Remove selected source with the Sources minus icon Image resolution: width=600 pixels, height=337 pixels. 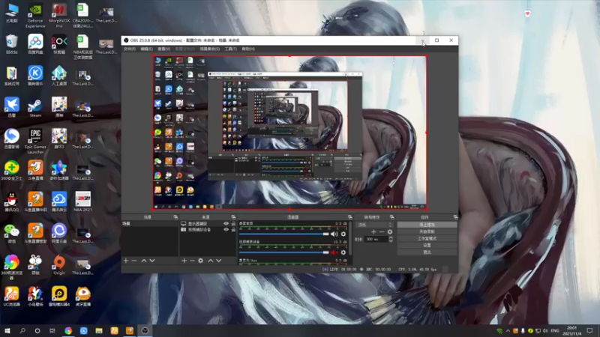(192, 261)
